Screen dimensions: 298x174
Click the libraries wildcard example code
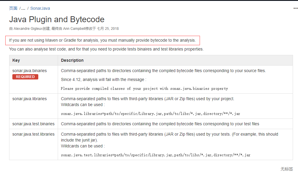(150, 113)
